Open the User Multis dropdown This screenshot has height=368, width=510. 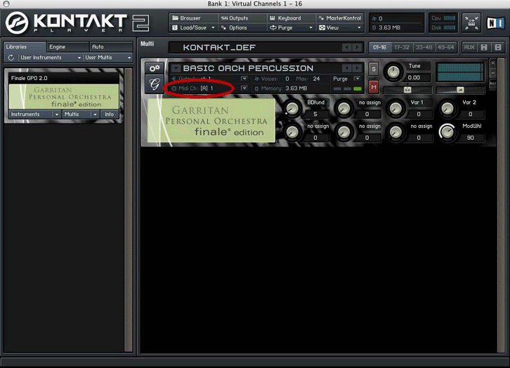[108, 58]
